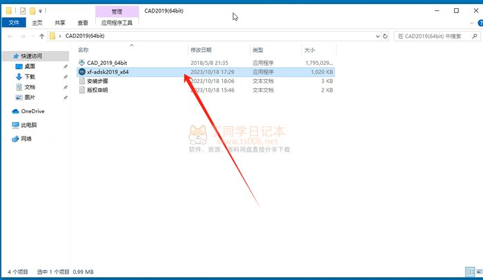This screenshot has width=483, height=280.
Task: Click the back navigation arrow
Action: (x=10, y=37)
